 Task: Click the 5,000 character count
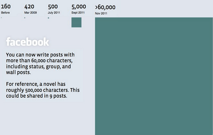(79, 7)
